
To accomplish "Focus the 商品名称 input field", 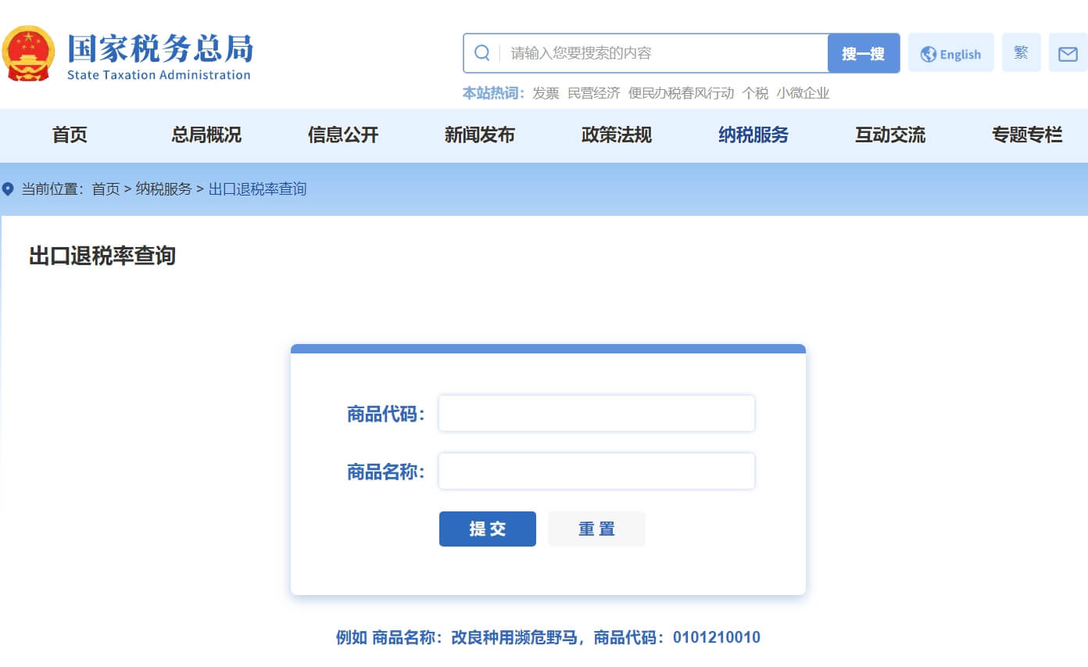I will tap(596, 471).
